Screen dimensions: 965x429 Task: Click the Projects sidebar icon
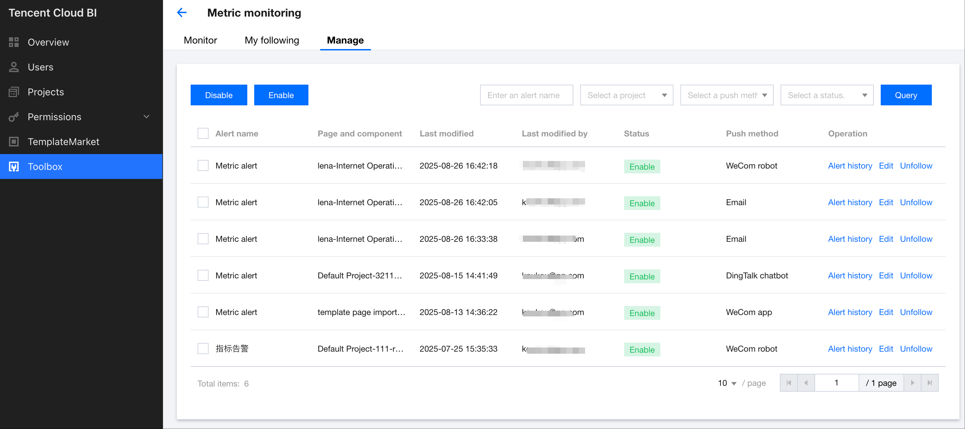pyautogui.click(x=14, y=92)
